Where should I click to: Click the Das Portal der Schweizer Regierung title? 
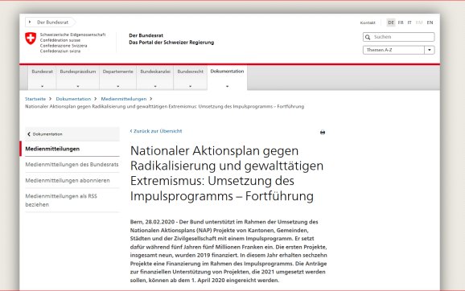171,43
